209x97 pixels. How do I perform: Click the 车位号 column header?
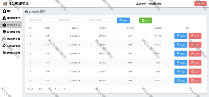coord(47,28)
